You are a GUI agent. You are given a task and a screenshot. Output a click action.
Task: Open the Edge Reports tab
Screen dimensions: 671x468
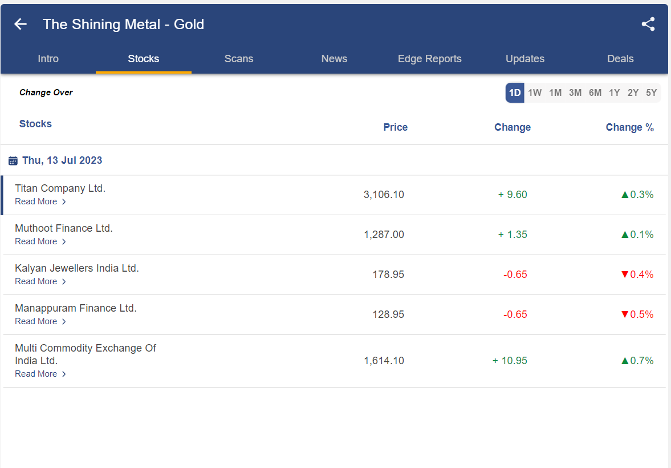pos(430,59)
